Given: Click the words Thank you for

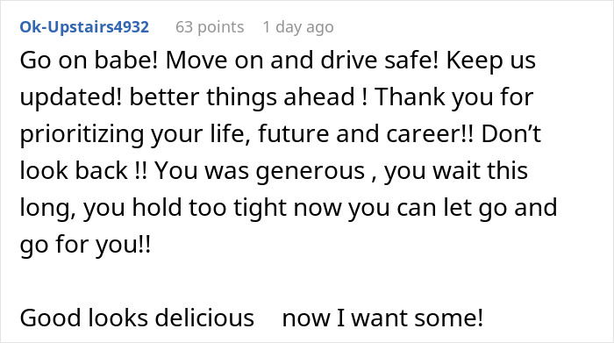Looking at the screenshot, I should pyautogui.click(x=454, y=96).
